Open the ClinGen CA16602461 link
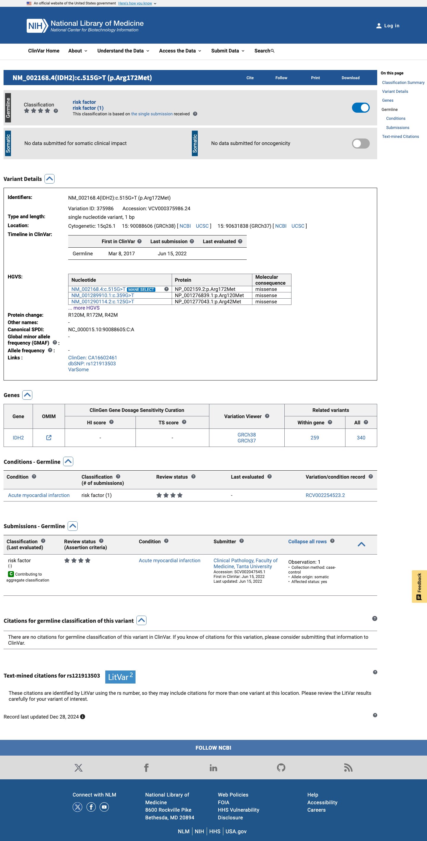Viewport: 427px width, 841px height. [93, 358]
